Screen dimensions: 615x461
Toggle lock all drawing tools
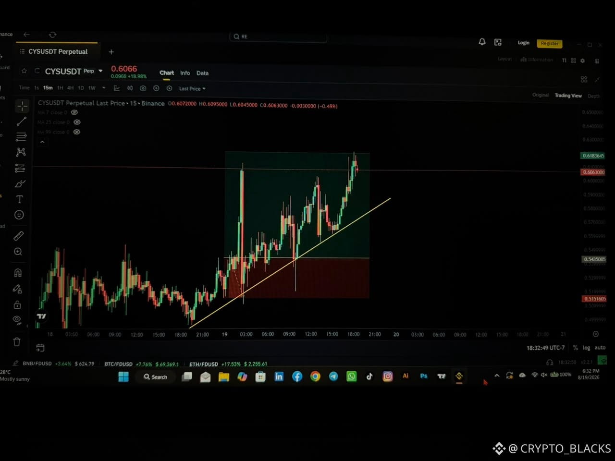pos(17,304)
